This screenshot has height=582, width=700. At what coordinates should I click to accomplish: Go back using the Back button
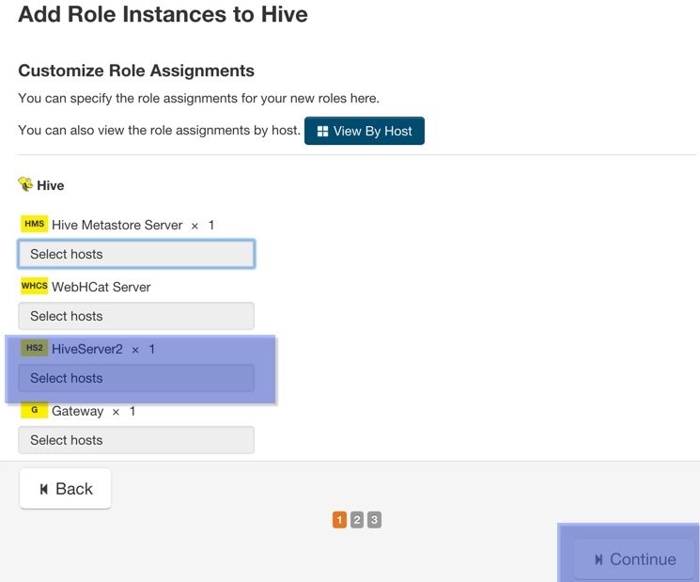click(x=65, y=489)
